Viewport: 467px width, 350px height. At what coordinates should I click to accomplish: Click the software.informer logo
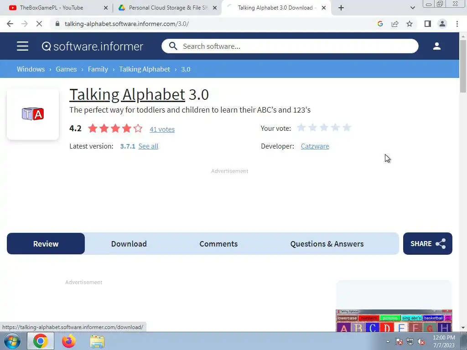92,46
